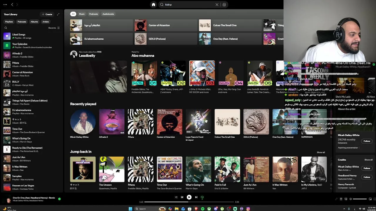Image resolution: width=376 pixels, height=211 pixels.
Task: Skip to previous track
Action: (182, 197)
